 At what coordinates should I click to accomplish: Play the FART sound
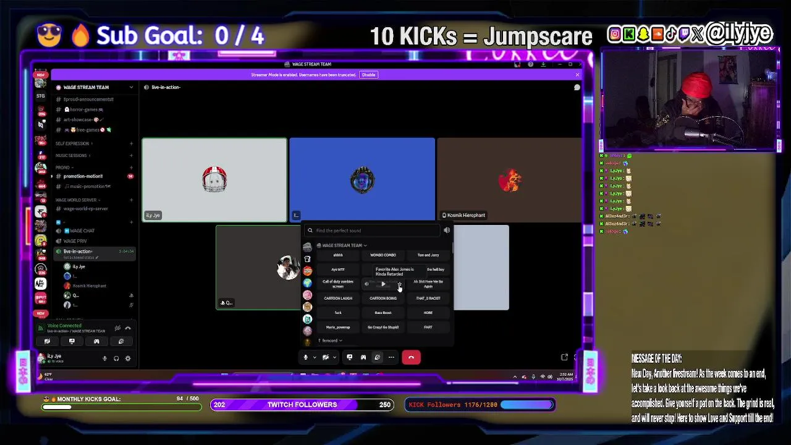click(428, 327)
